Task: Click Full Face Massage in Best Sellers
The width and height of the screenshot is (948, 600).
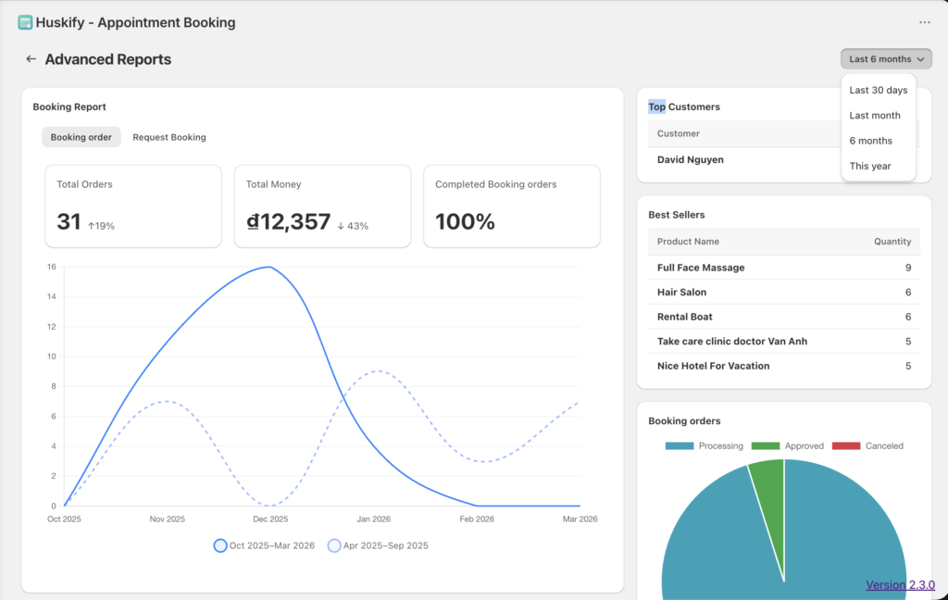Action: 701,268
